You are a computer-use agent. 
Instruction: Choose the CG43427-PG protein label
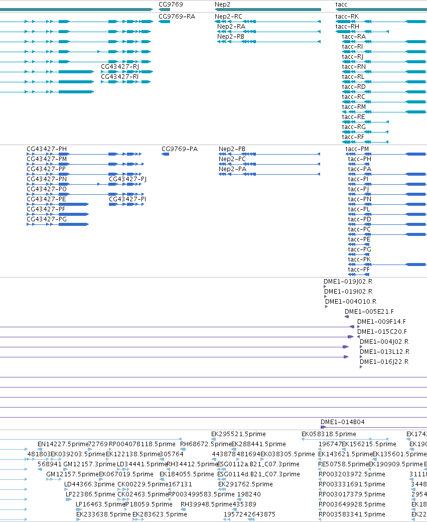point(47,219)
